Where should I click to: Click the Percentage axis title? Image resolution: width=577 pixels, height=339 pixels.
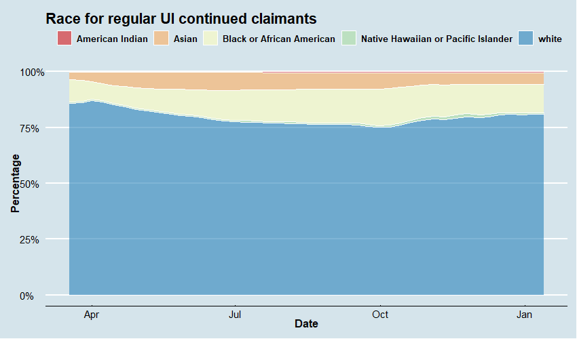click(16, 184)
